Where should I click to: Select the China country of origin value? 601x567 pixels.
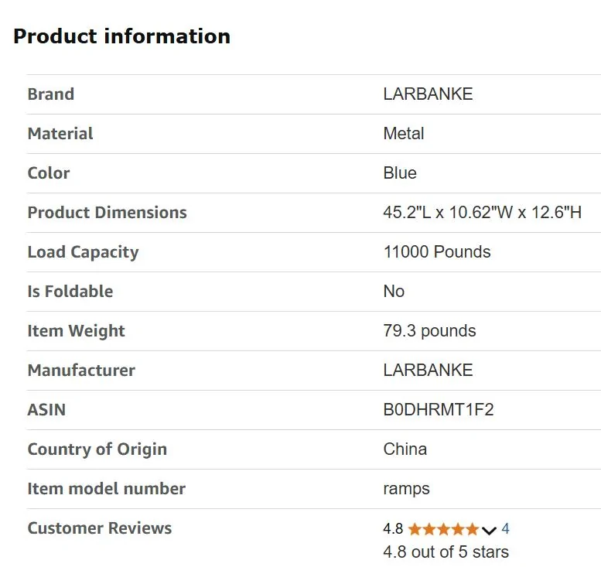coord(405,449)
